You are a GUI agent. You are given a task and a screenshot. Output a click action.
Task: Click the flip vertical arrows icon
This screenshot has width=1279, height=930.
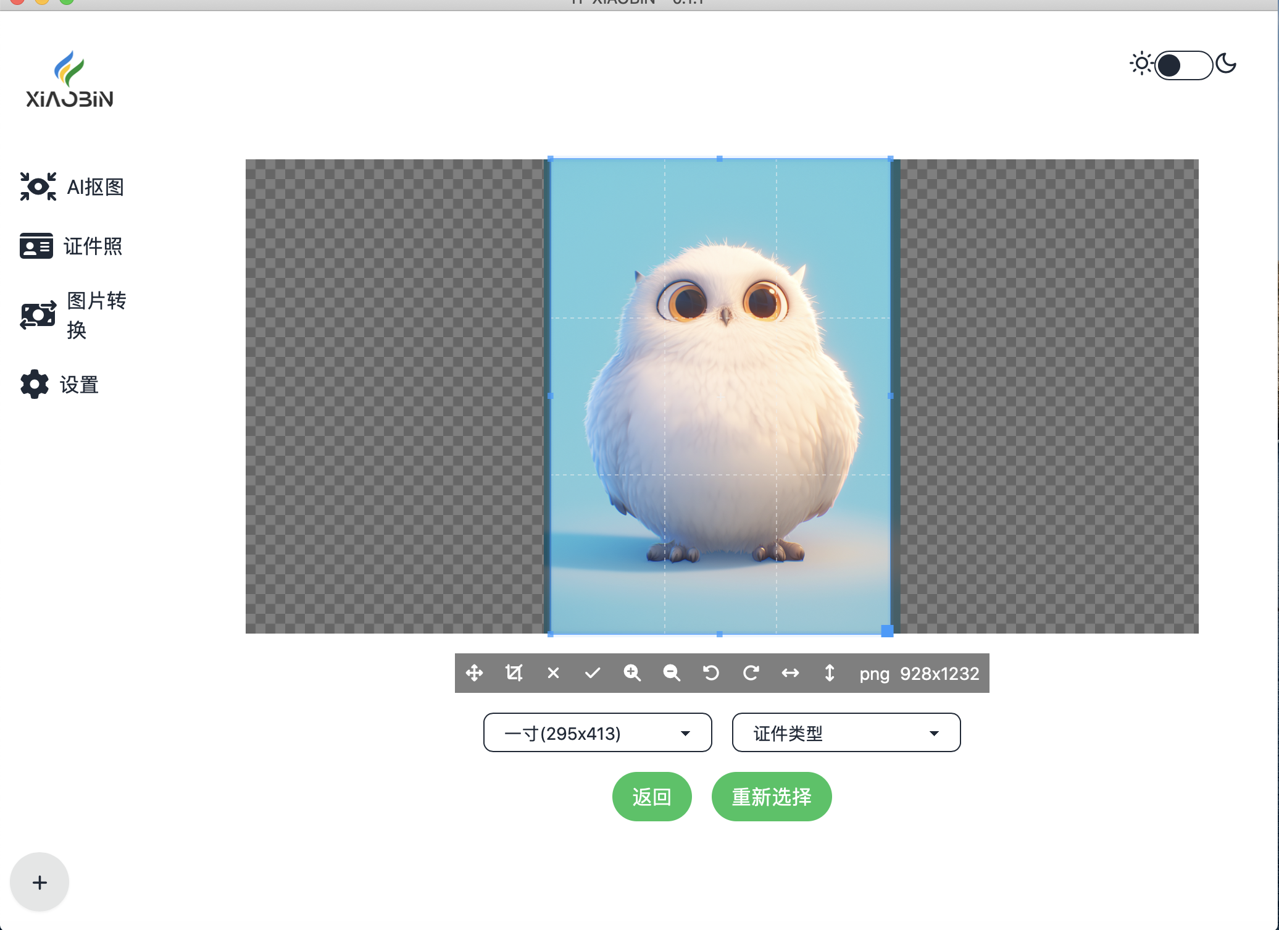click(831, 674)
